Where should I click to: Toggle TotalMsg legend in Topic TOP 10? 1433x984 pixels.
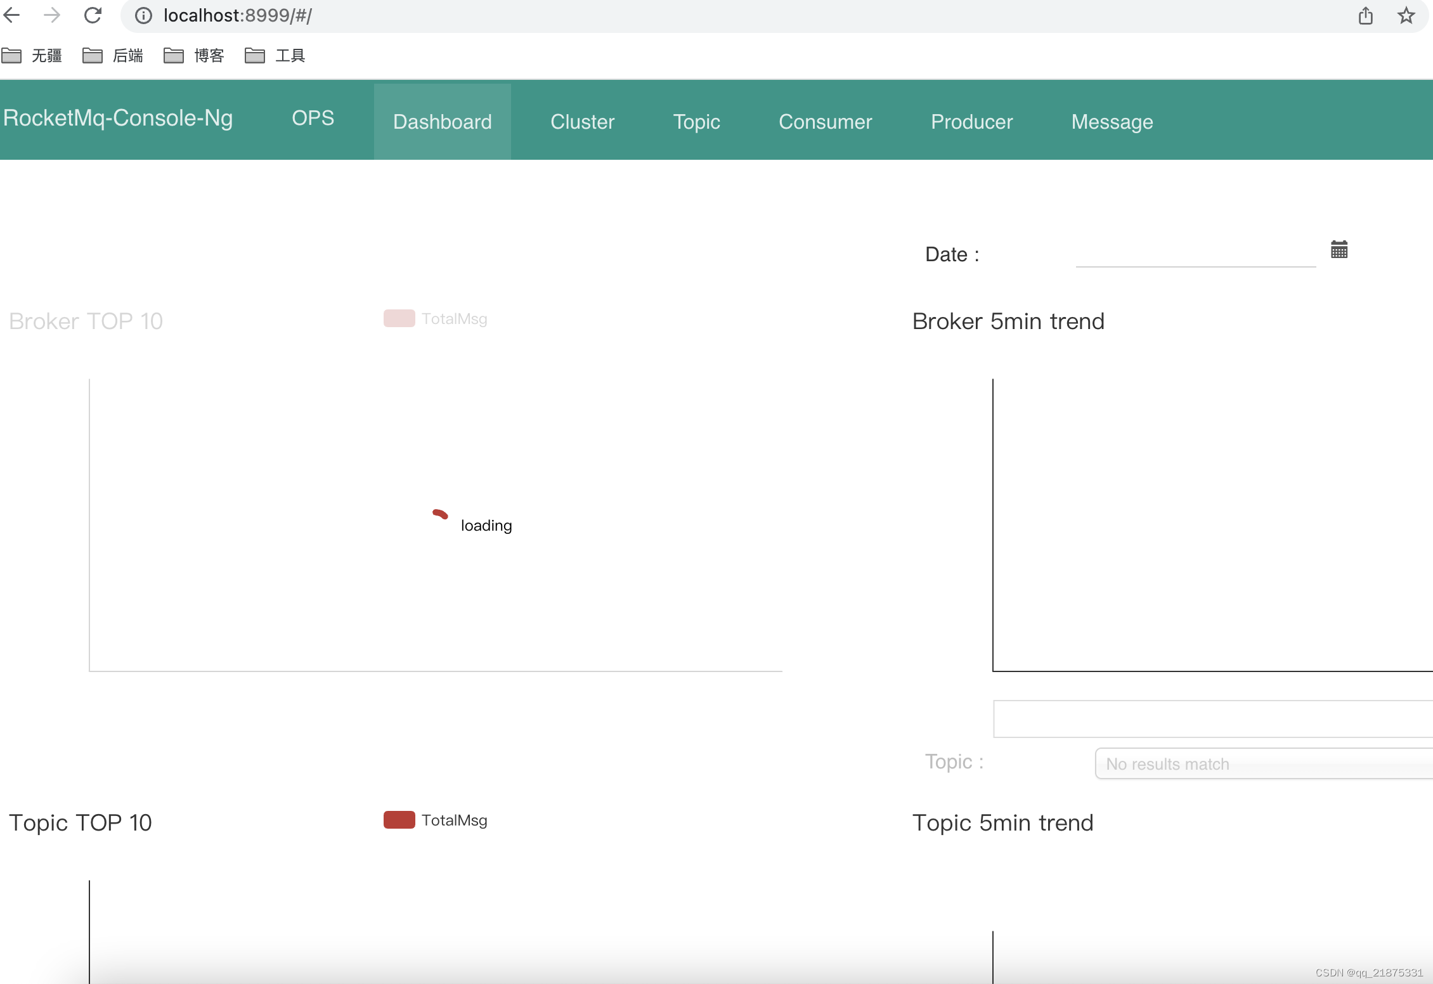(399, 820)
